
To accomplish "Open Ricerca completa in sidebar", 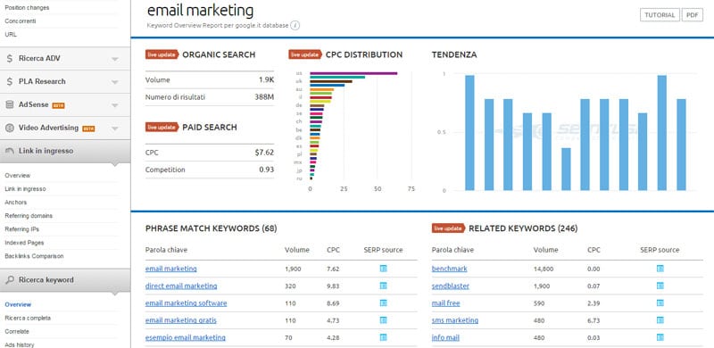I will (28, 318).
